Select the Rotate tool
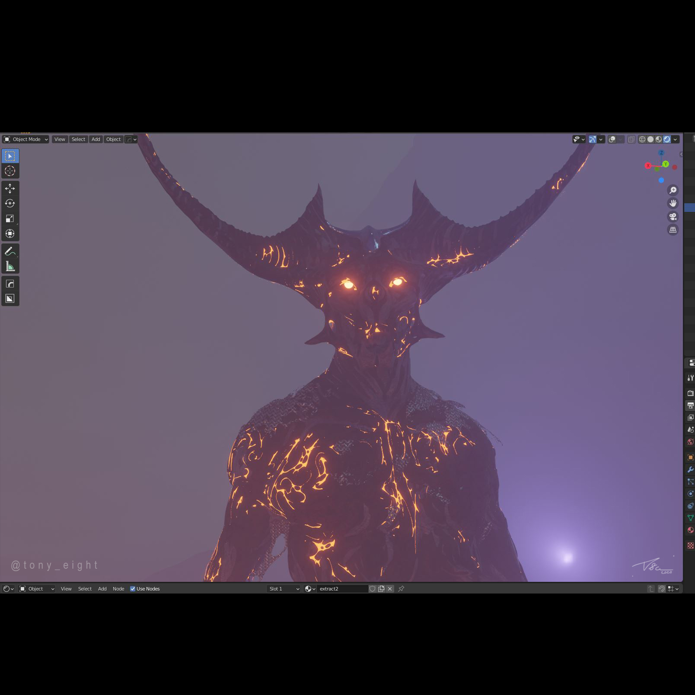Viewport: 695px width, 695px height. pyautogui.click(x=10, y=204)
